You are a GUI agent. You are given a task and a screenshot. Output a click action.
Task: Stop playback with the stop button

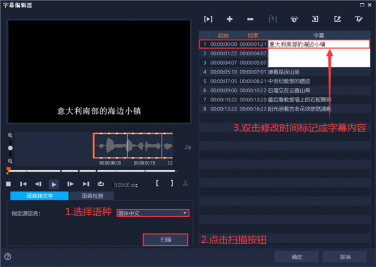[x=8, y=184]
